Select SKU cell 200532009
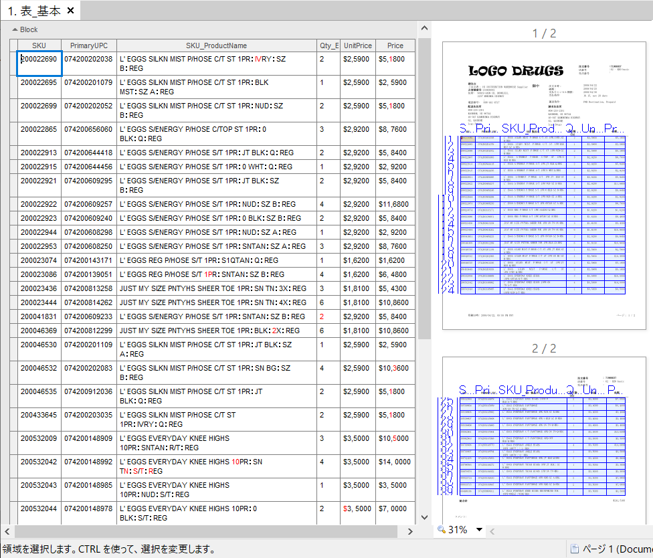Viewport: 653px width, 558px height. pyautogui.click(x=39, y=443)
